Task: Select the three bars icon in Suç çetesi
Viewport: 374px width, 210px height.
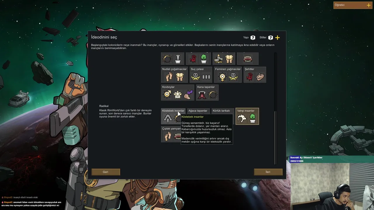Action: [x=206, y=77]
